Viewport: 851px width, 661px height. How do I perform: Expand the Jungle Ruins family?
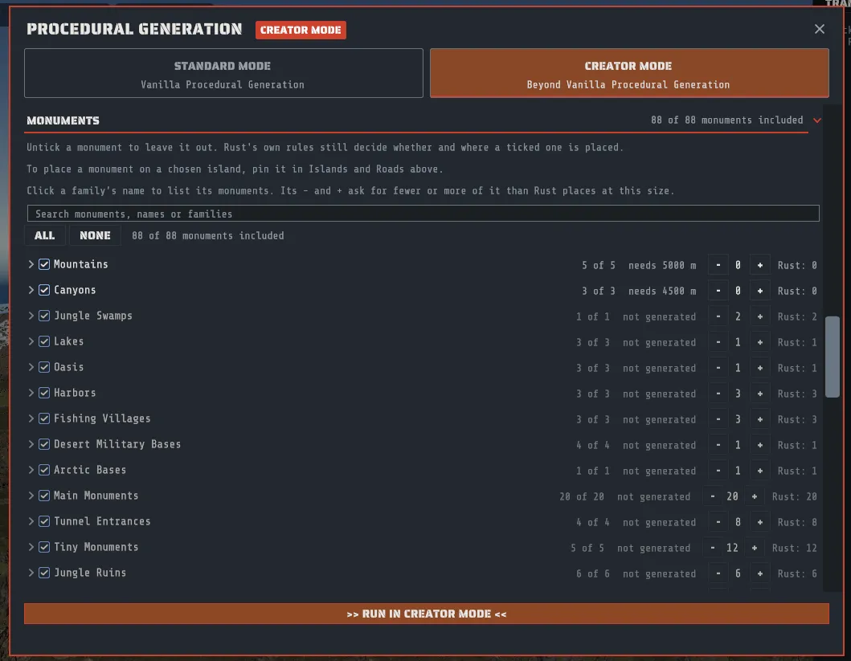coord(31,573)
